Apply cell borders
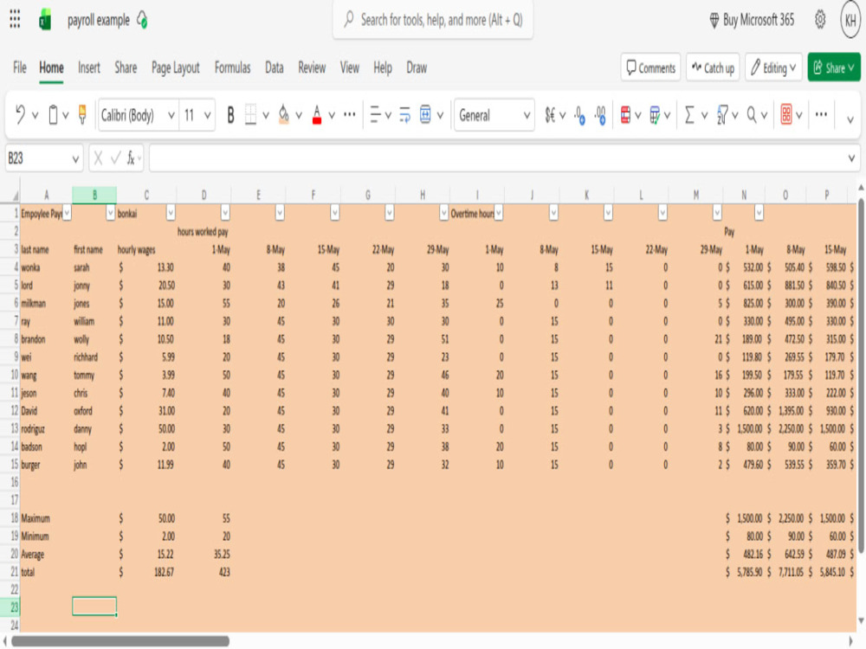This screenshot has height=649, width=866. click(251, 115)
